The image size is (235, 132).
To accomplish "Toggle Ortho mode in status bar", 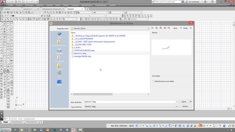I will click(x=151, y=126).
